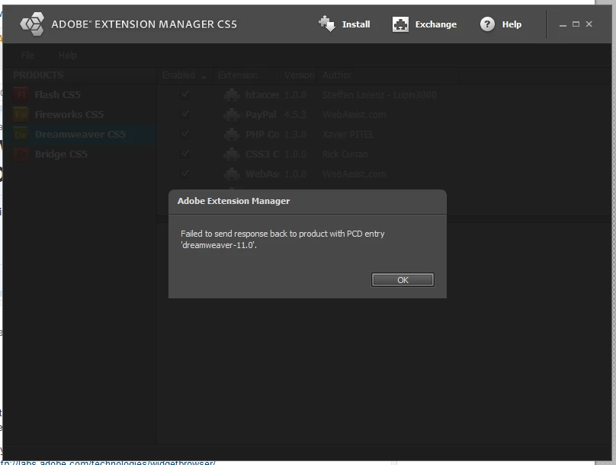
Task: Open Help from the header bar
Action: [501, 24]
